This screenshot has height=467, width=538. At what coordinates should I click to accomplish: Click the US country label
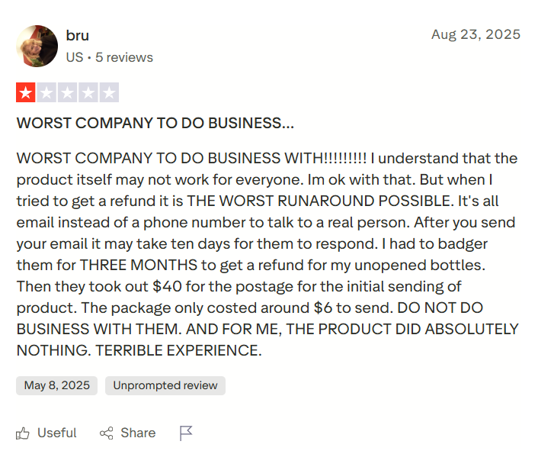pos(74,57)
